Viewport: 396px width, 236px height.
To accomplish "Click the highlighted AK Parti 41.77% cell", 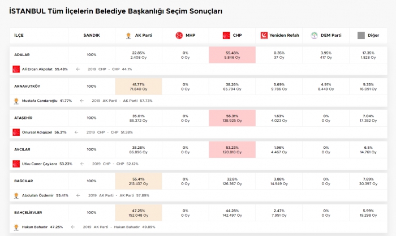I will click(x=139, y=87).
